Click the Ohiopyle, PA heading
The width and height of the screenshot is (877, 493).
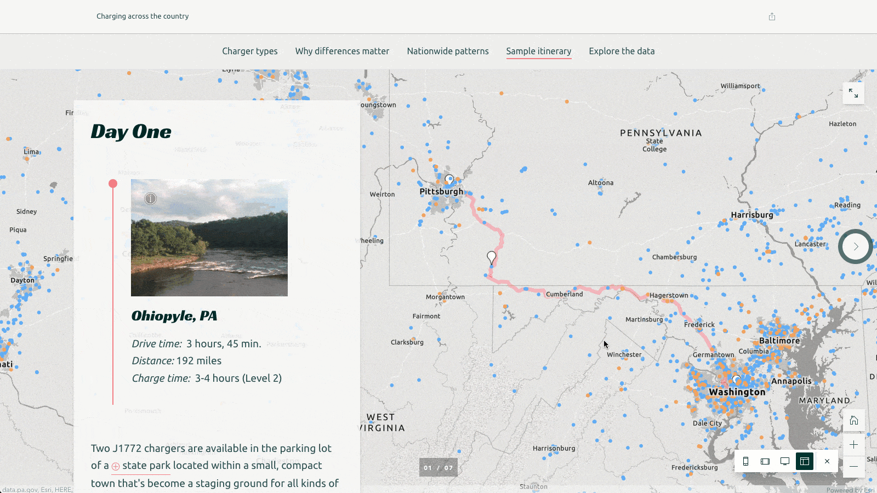174,316
